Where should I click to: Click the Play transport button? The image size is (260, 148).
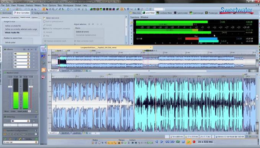(x=188, y=142)
